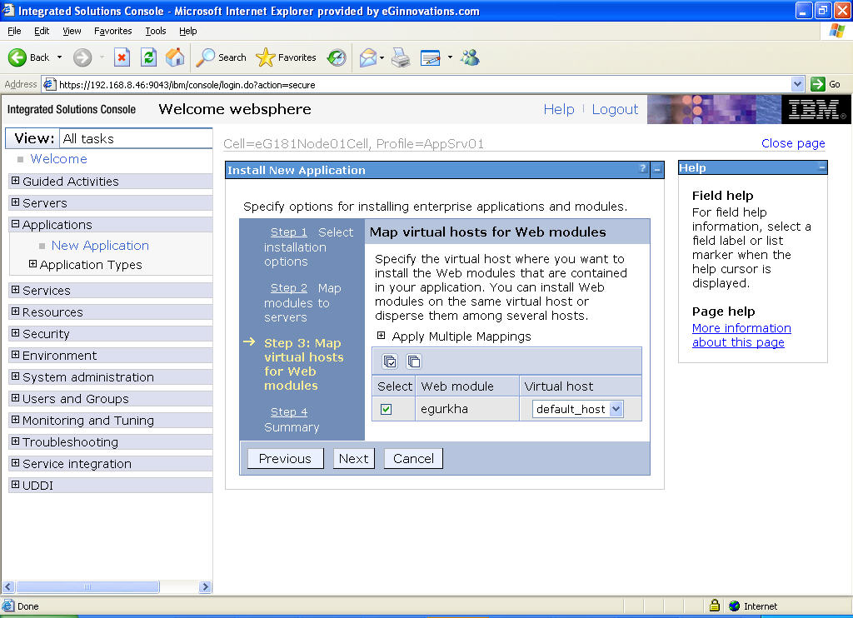Image resolution: width=853 pixels, height=618 pixels.
Task: Open the Messenger people icon
Action: (470, 57)
